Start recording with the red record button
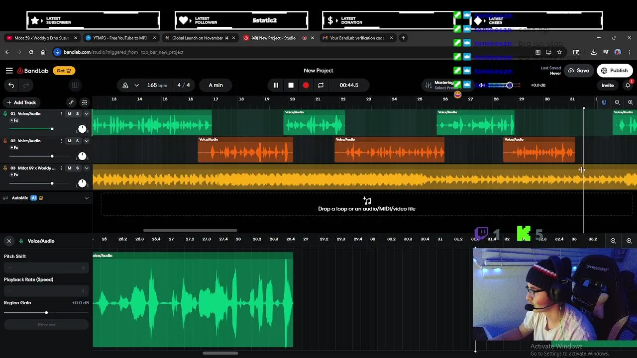Viewport: 637px width, 358px height. (306, 85)
